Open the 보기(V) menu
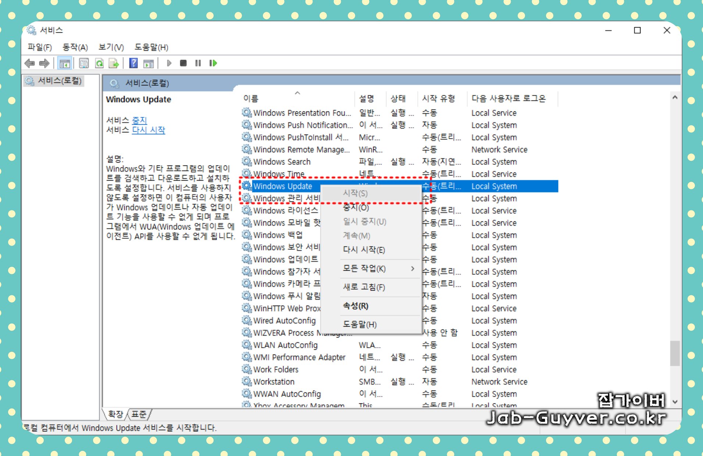 coord(111,47)
